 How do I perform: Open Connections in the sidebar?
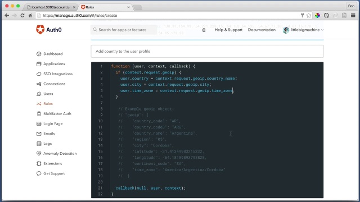coord(54,84)
